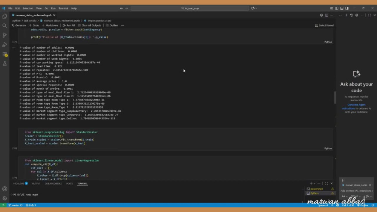Open the File menu

10,8
